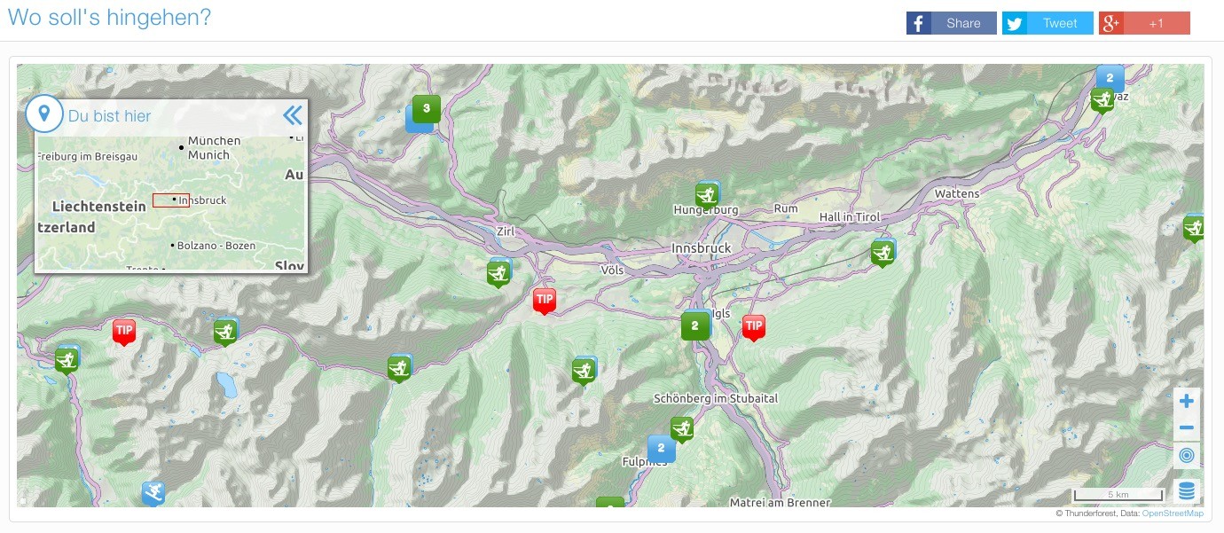Click the red rectangle in overview minimap
Screen dimensions: 1224x533
coord(170,200)
